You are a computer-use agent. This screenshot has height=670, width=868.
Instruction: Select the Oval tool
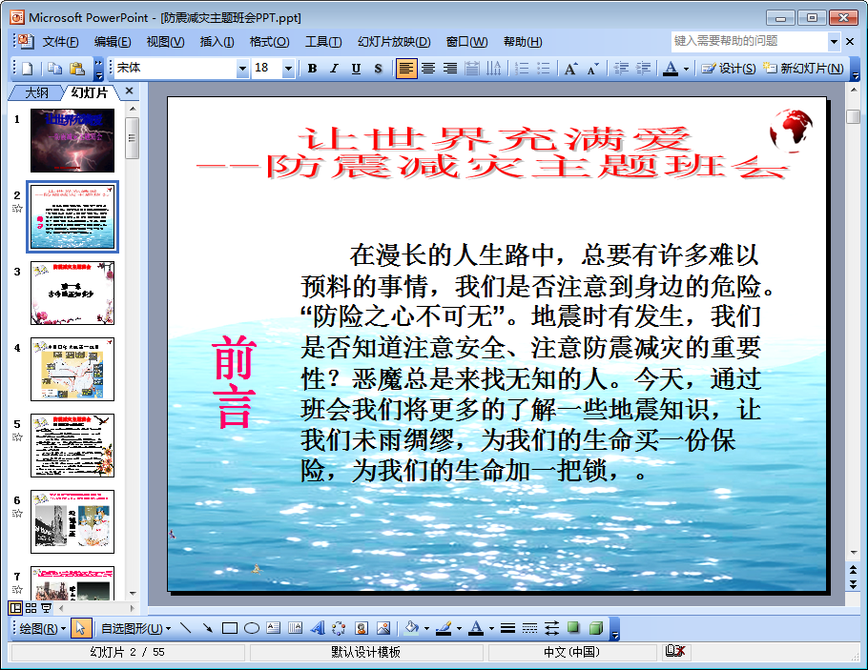click(252, 628)
